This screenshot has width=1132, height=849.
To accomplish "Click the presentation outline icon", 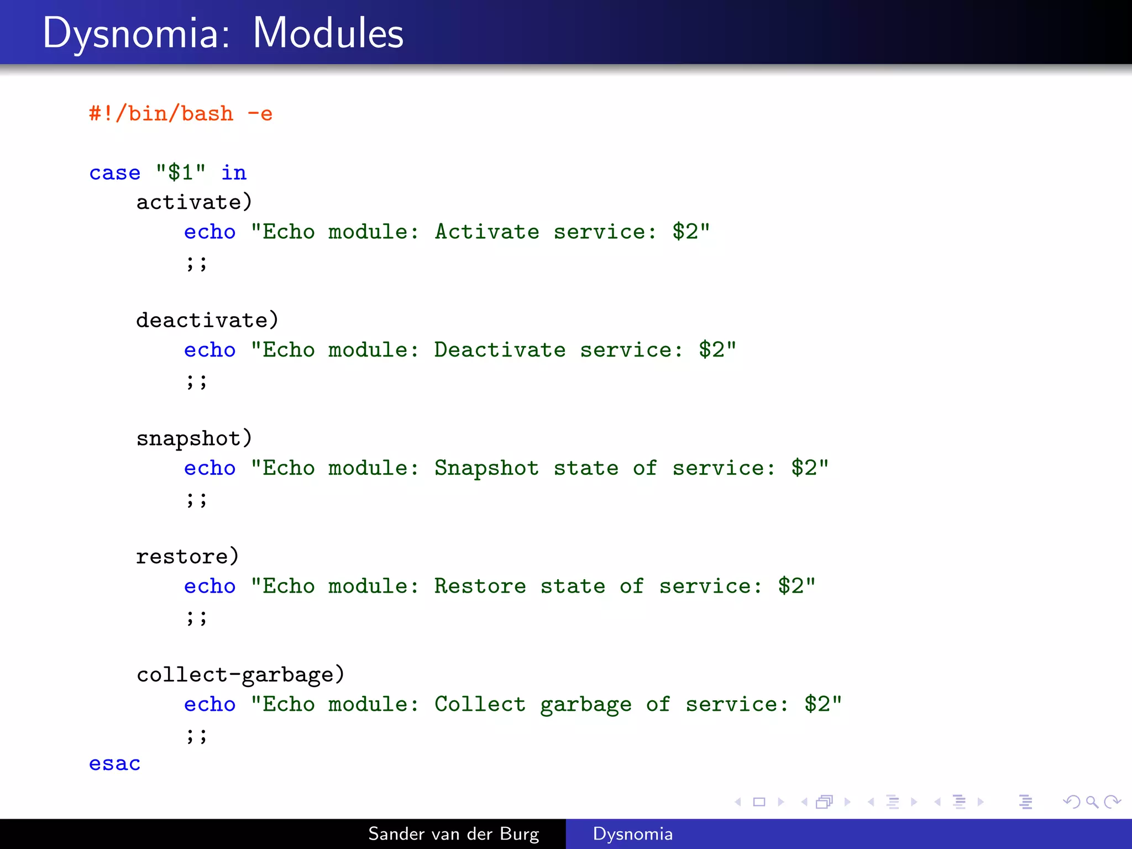I will click(1026, 802).
